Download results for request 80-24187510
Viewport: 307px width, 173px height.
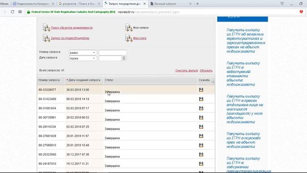tap(201, 164)
